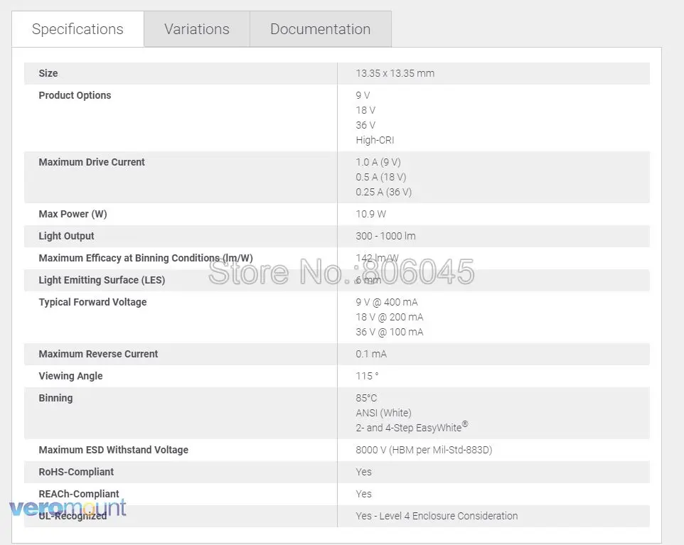Select Light Emitting Surface (LES) label
Image resolution: width=684 pixels, height=545 pixels.
[x=102, y=281]
